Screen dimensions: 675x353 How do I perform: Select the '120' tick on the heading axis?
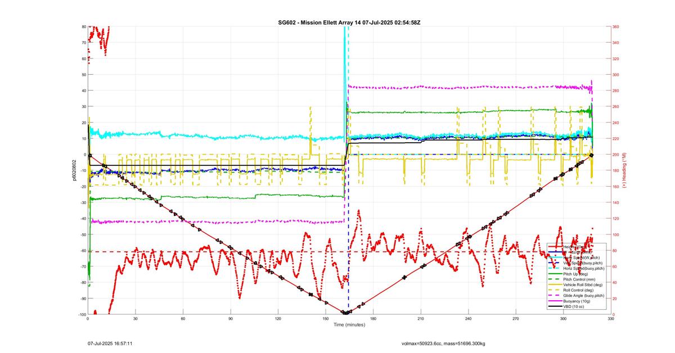coord(616,219)
